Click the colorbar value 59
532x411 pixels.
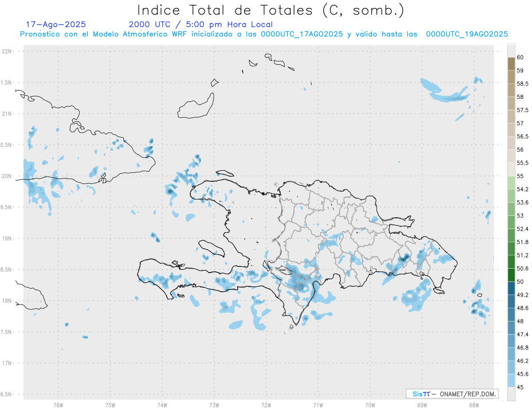click(520, 70)
